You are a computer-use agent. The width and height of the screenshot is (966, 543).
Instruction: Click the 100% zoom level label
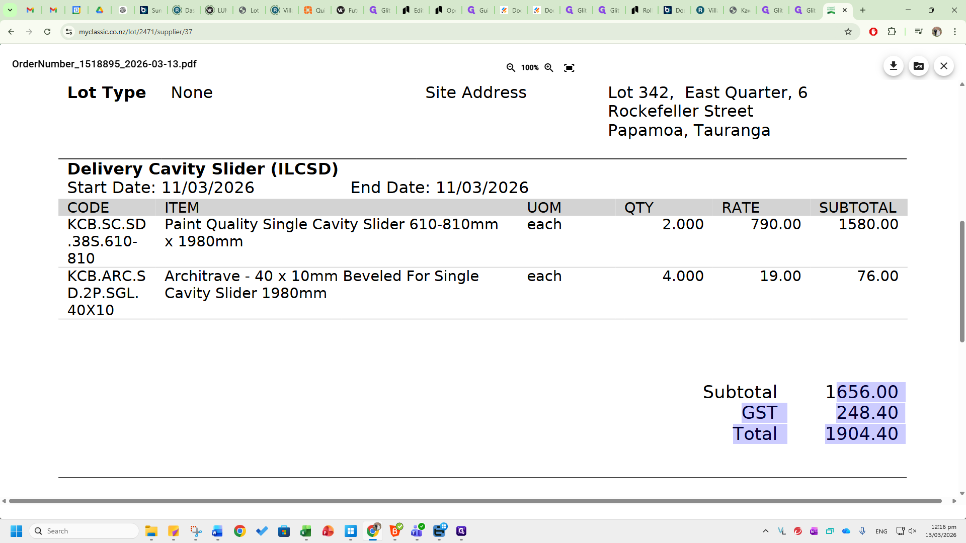[530, 67]
